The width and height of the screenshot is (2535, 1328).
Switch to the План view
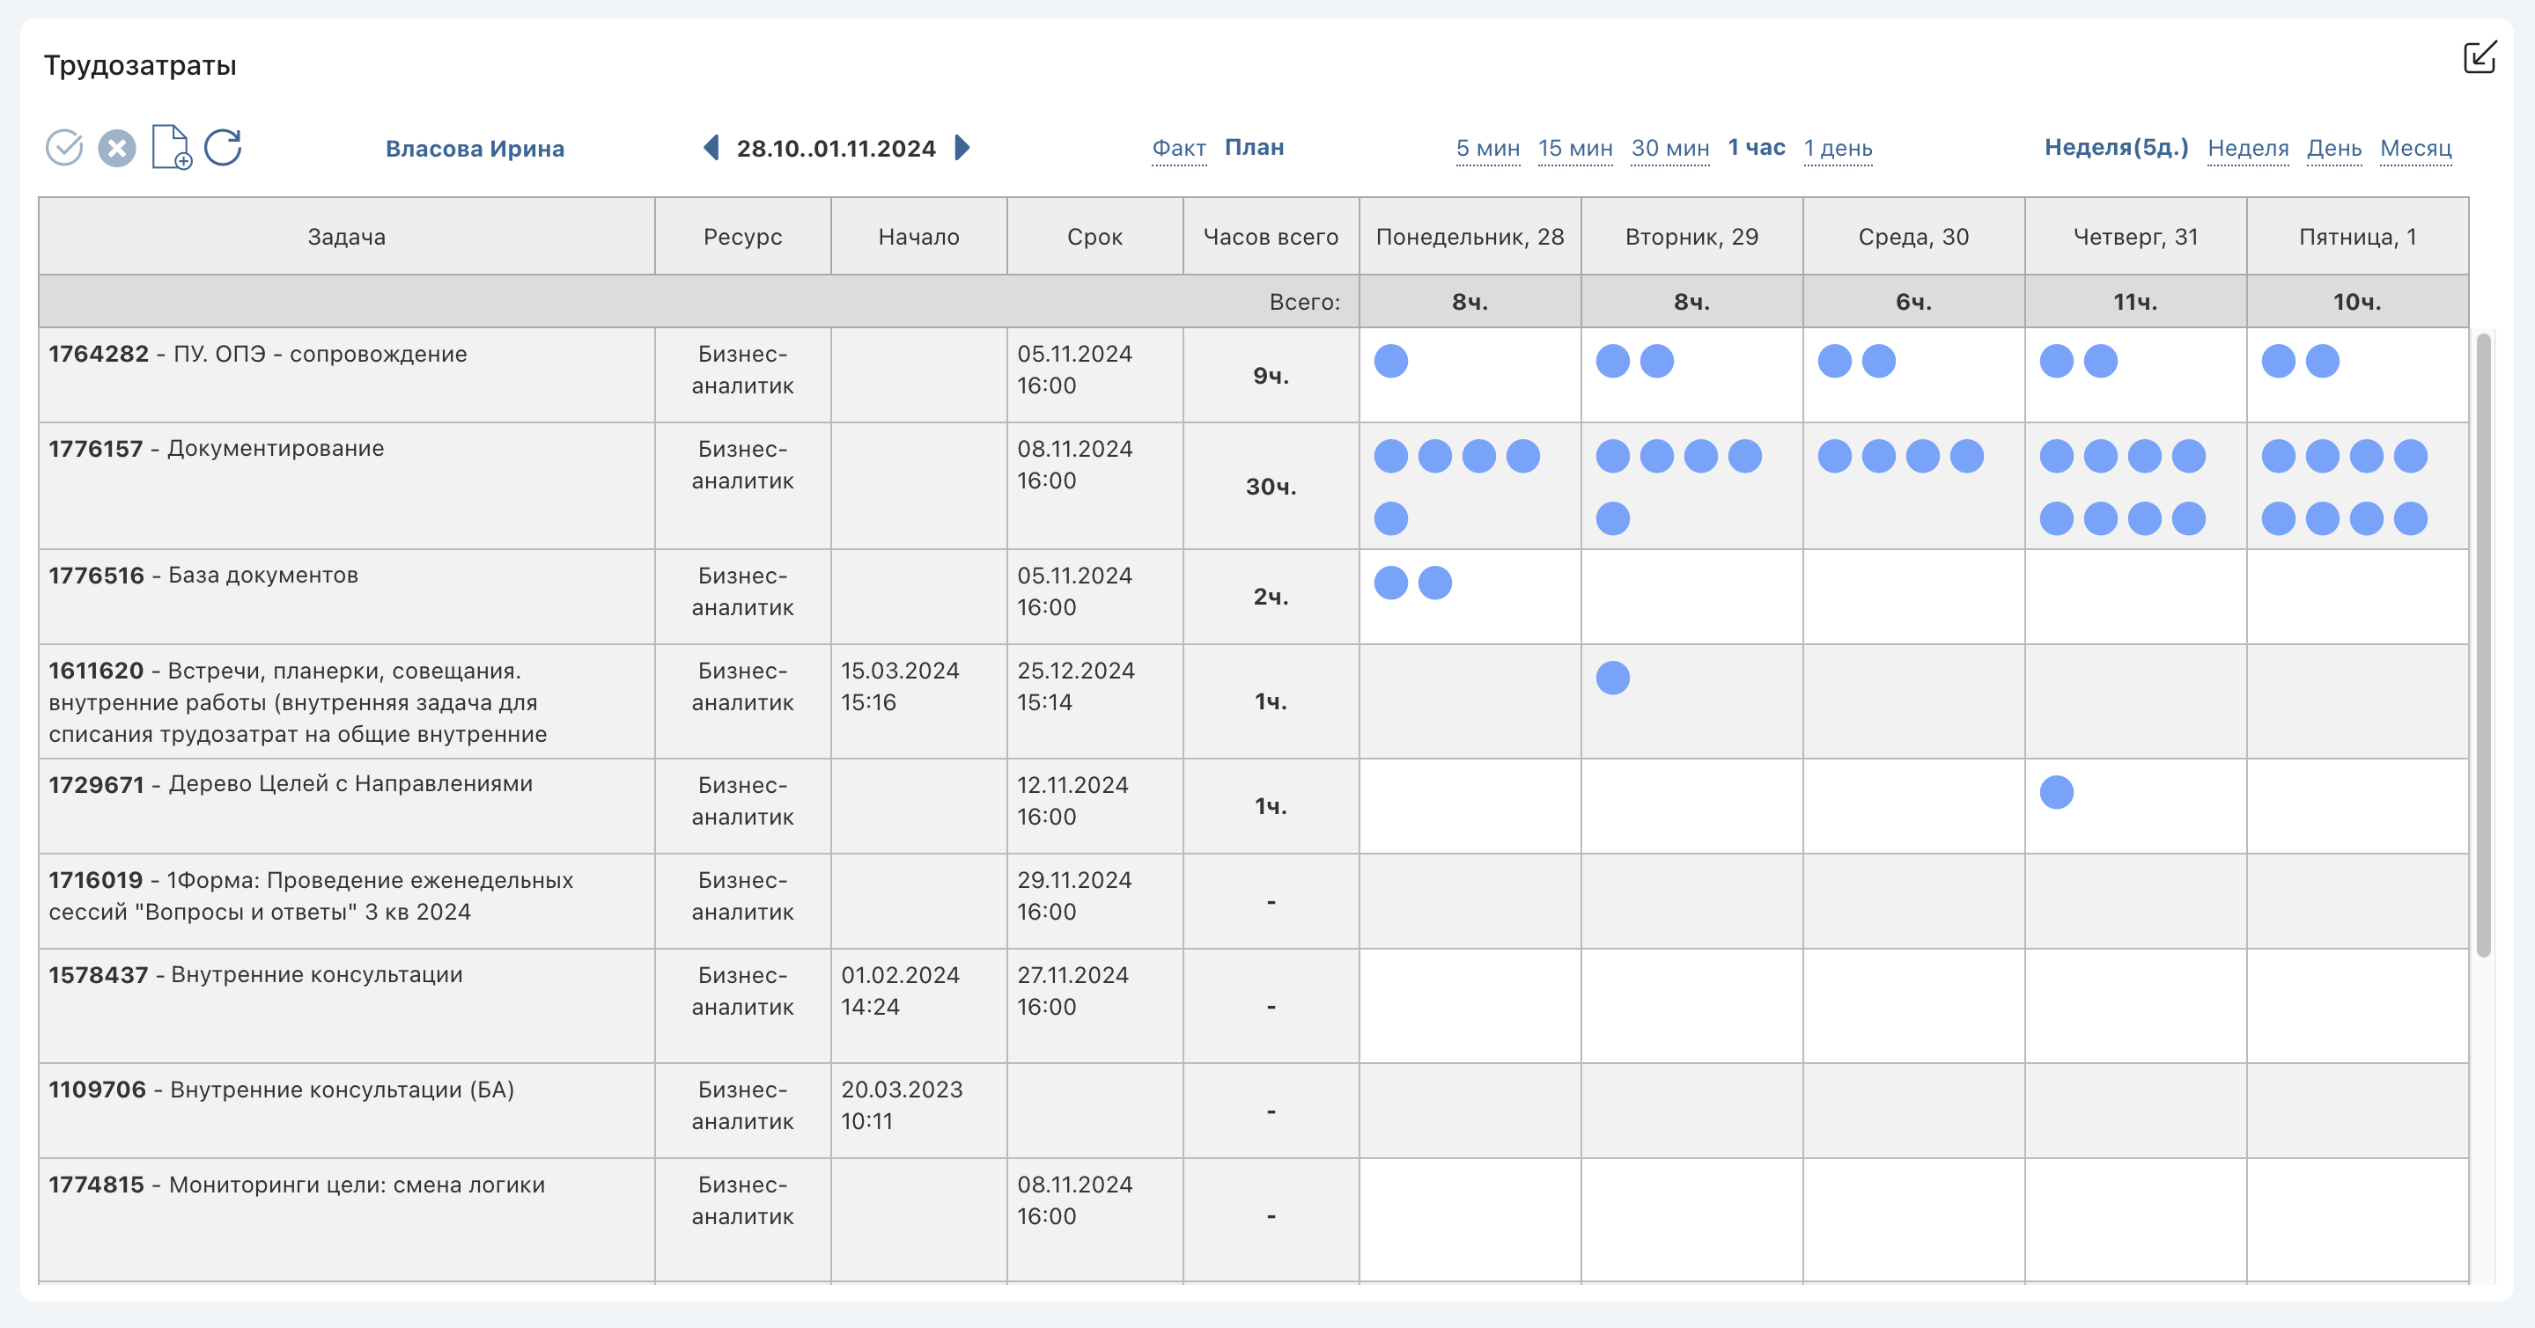coord(1254,148)
